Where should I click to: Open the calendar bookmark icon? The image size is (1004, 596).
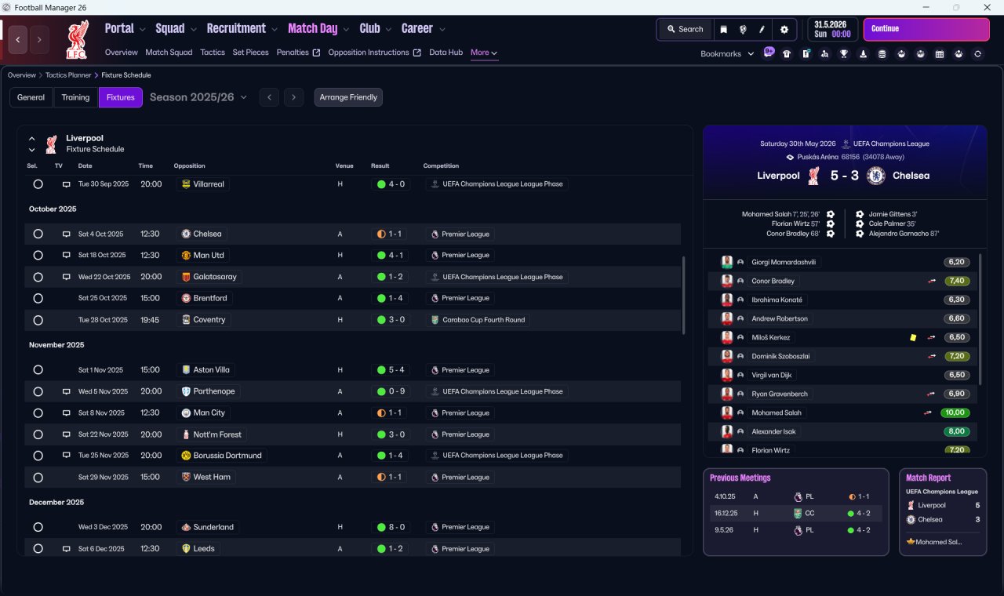click(940, 54)
